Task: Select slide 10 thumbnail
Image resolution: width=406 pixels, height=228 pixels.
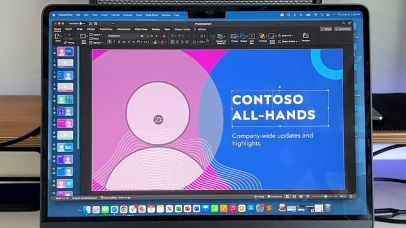Action: (x=65, y=159)
